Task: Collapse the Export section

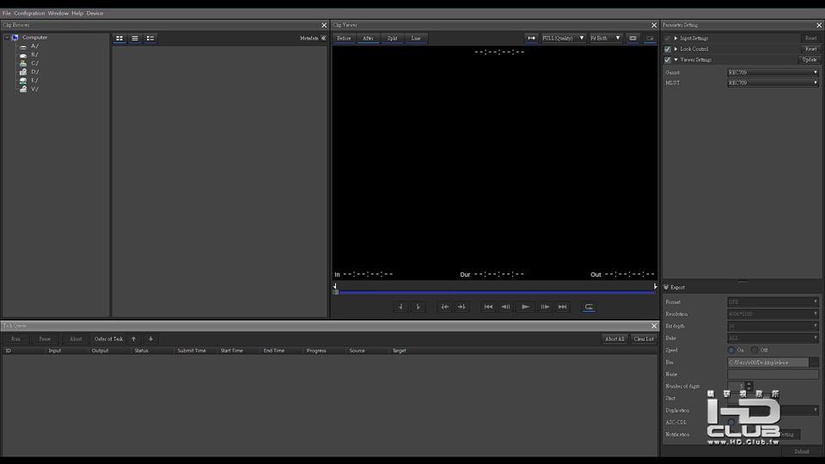Action: 666,287
